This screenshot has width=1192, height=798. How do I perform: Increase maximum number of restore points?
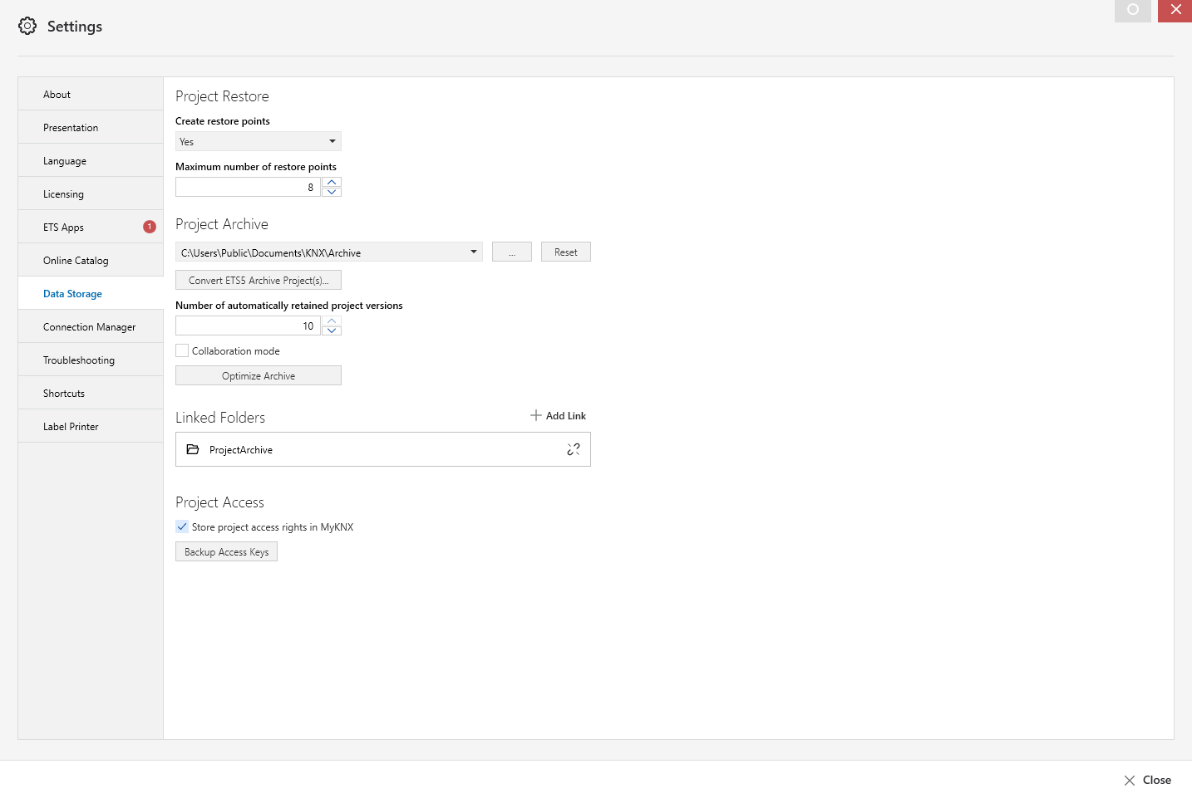pyautogui.click(x=332, y=182)
